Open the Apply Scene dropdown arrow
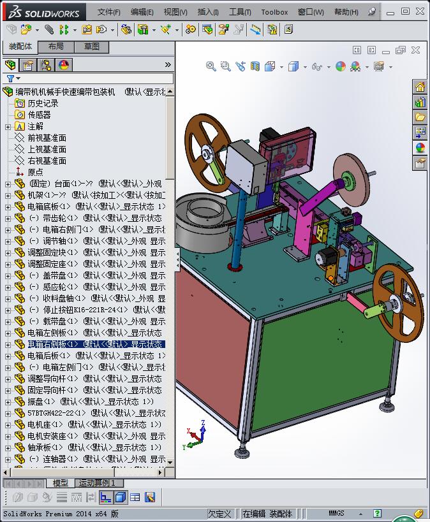 tap(367, 67)
